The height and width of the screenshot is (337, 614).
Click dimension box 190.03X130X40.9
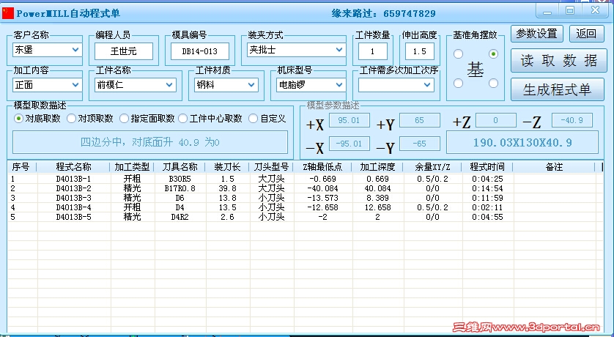pyautogui.click(x=522, y=142)
